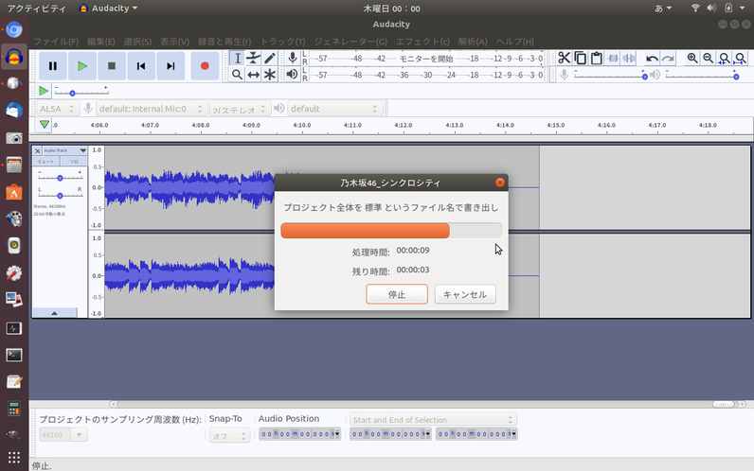Open Show Applications grid in dock
The width and height of the screenshot is (754, 471).
pos(14,457)
